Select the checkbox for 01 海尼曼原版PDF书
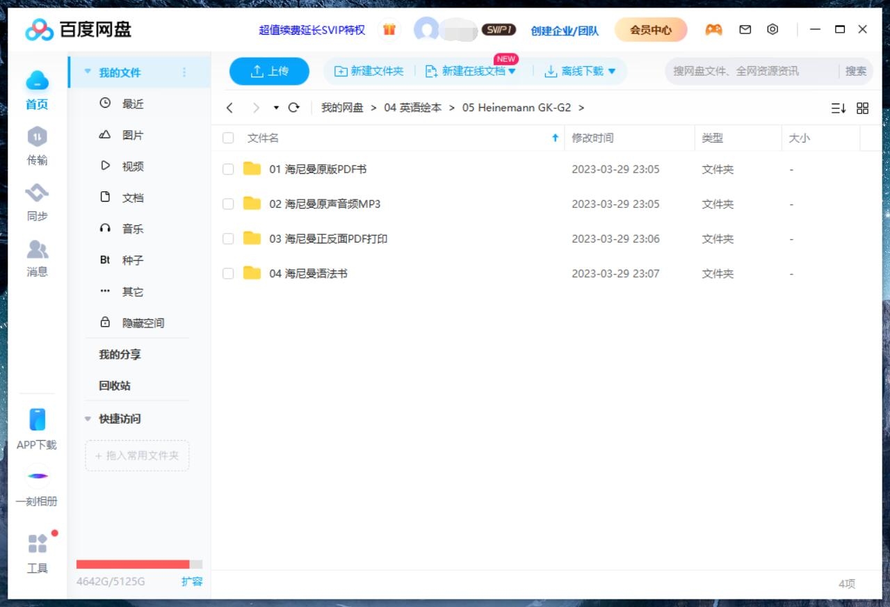The height and width of the screenshot is (607, 890). pos(227,169)
